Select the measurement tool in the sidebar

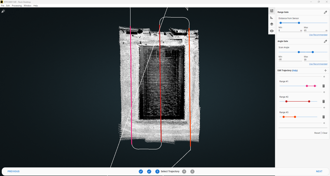pos(272,17)
